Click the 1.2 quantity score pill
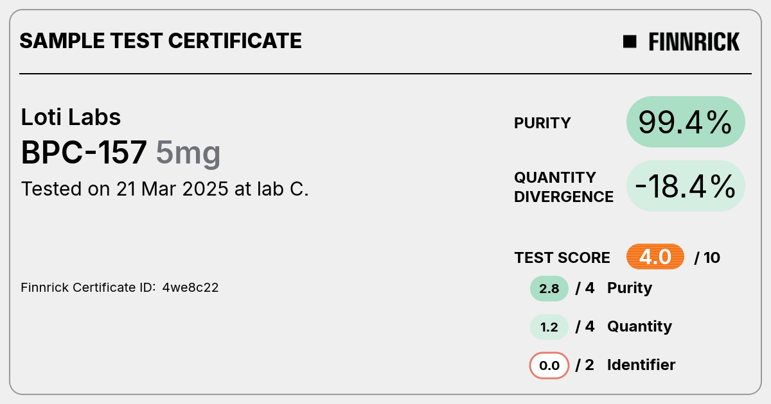 click(x=549, y=327)
